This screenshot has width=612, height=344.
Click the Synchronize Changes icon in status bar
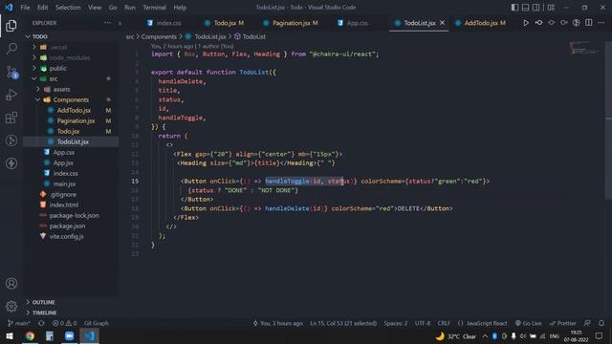(x=41, y=323)
